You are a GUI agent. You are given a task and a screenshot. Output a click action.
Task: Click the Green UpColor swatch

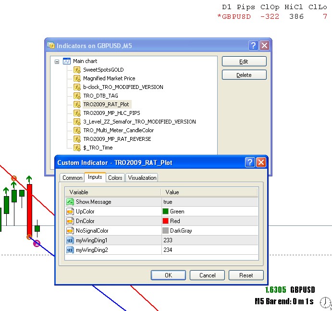165,211
